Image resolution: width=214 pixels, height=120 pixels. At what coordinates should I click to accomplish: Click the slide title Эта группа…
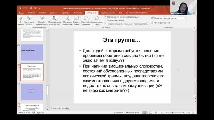tap(122, 40)
